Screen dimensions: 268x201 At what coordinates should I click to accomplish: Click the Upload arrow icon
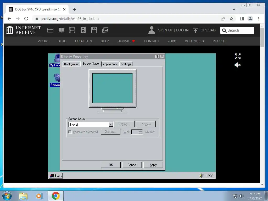[x=195, y=30]
